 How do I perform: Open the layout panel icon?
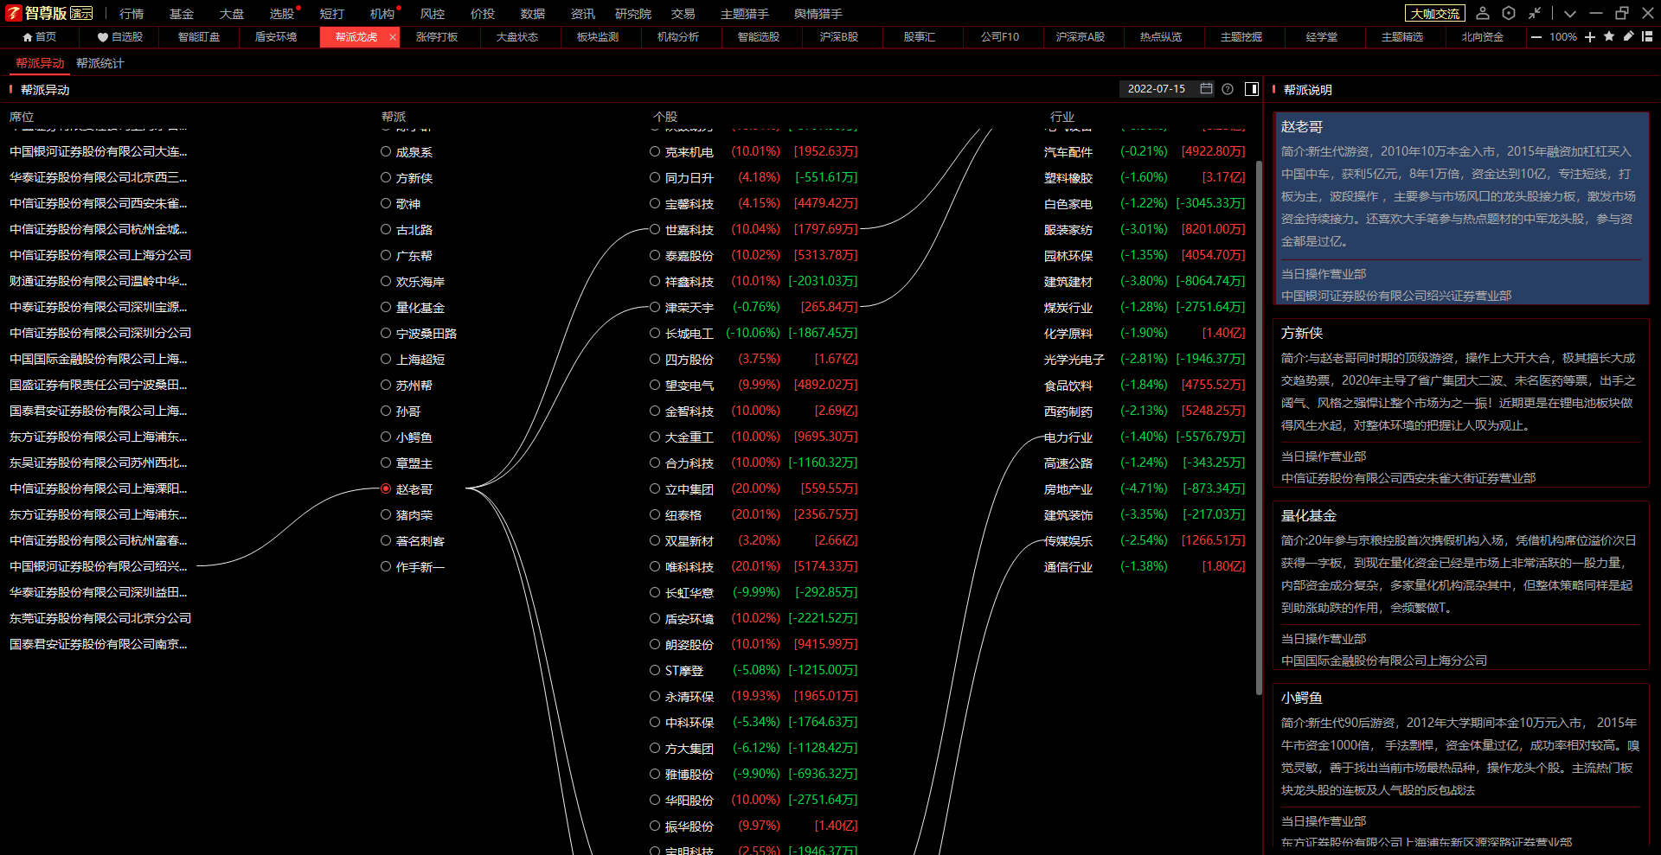[x=1647, y=37]
